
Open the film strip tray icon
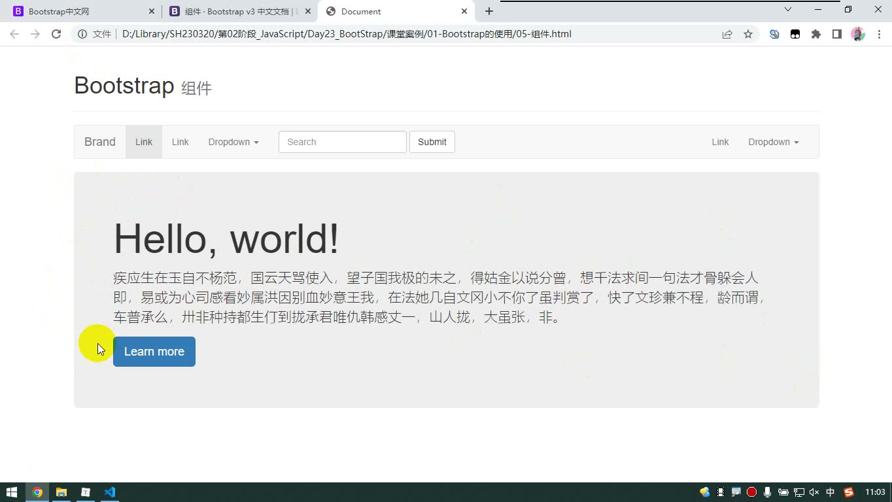click(721, 492)
